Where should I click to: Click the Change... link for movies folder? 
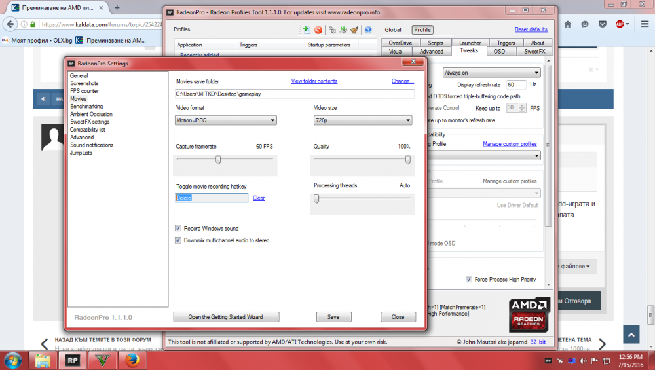click(x=402, y=81)
